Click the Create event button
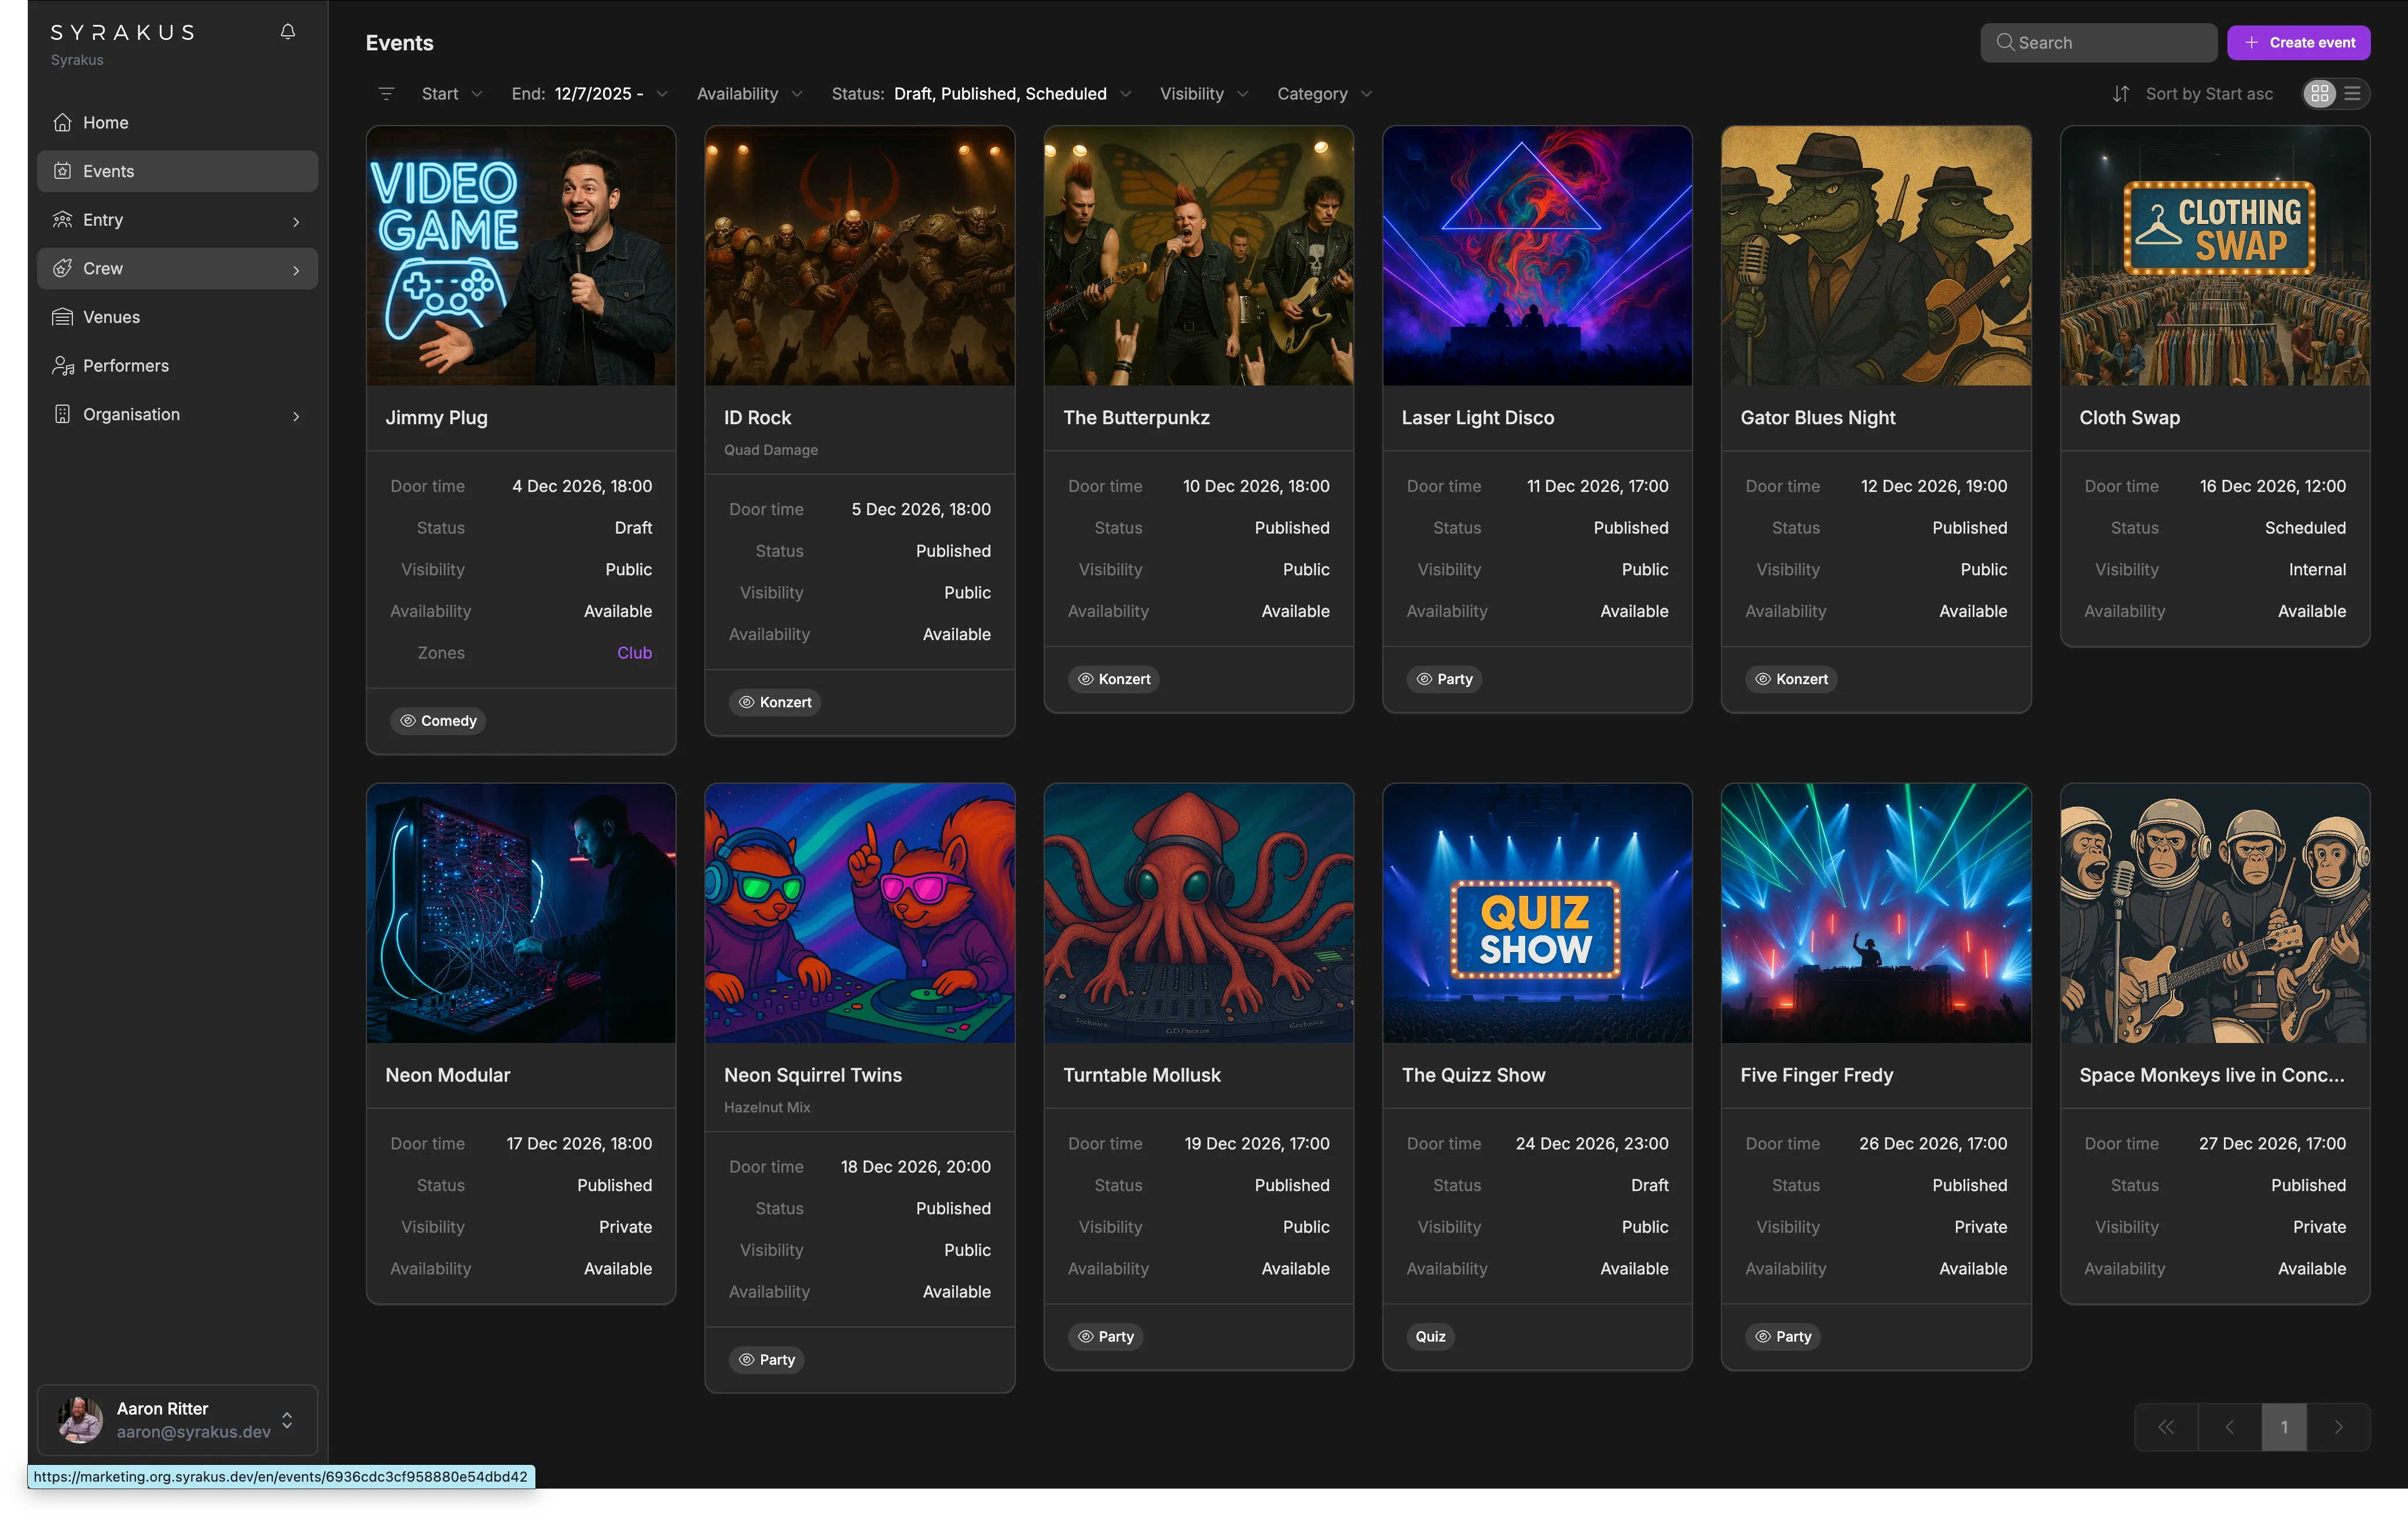Screen dimensions: 2408x1521 click(x=2298, y=42)
